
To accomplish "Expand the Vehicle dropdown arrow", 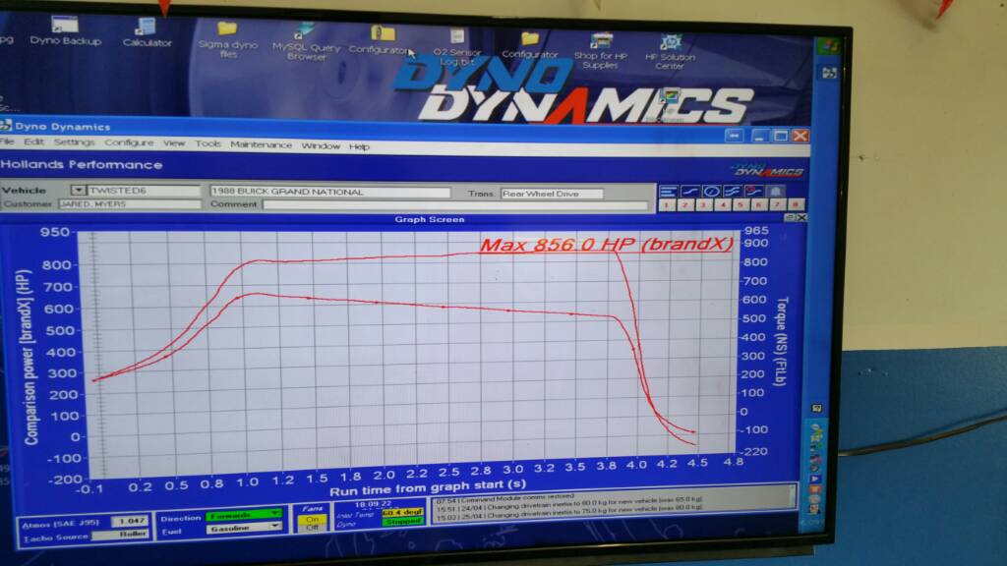I will coord(78,190).
